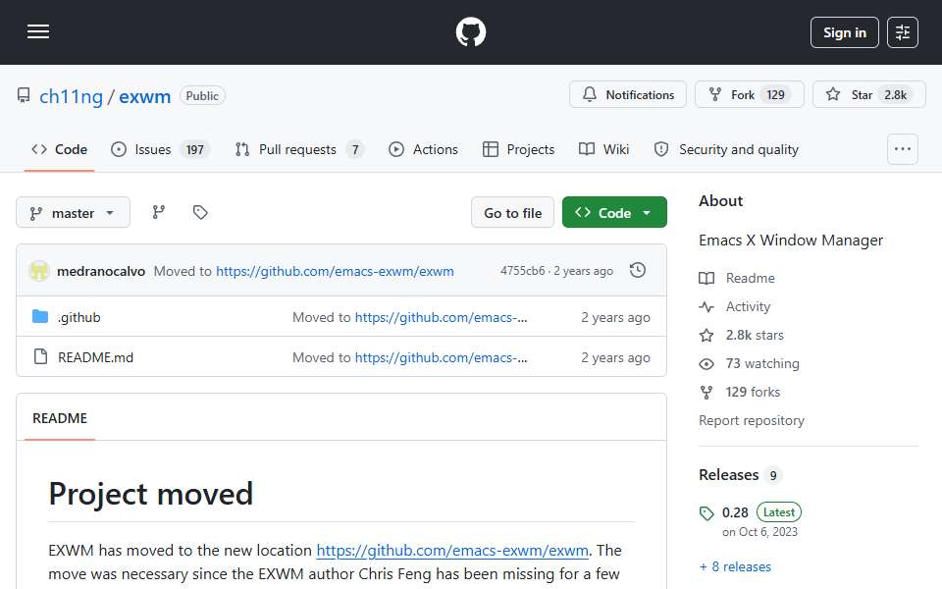Click the Readme book icon
Viewport: 942px width, 589px height.
[706, 278]
